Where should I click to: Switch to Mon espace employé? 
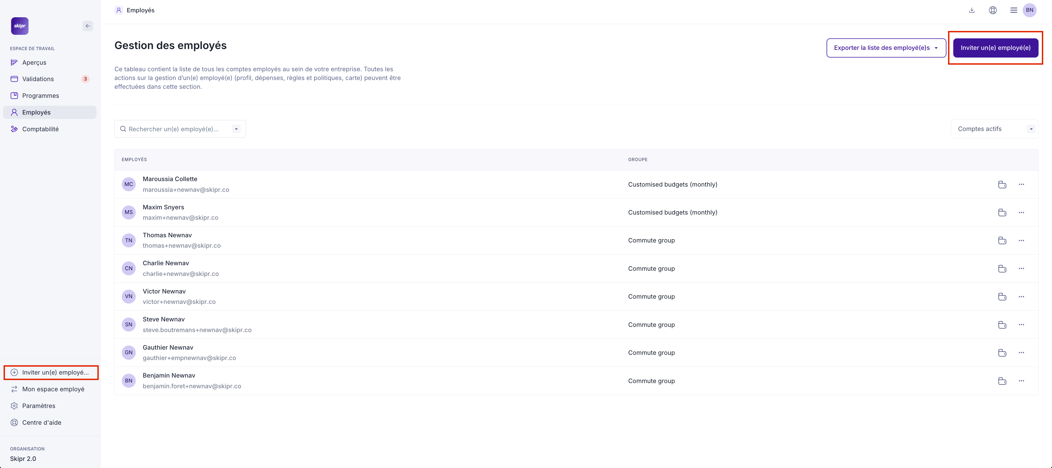[53, 389]
